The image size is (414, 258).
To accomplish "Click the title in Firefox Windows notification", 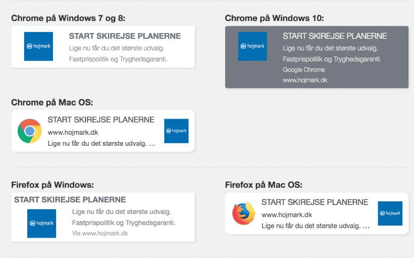I will [x=70, y=200].
